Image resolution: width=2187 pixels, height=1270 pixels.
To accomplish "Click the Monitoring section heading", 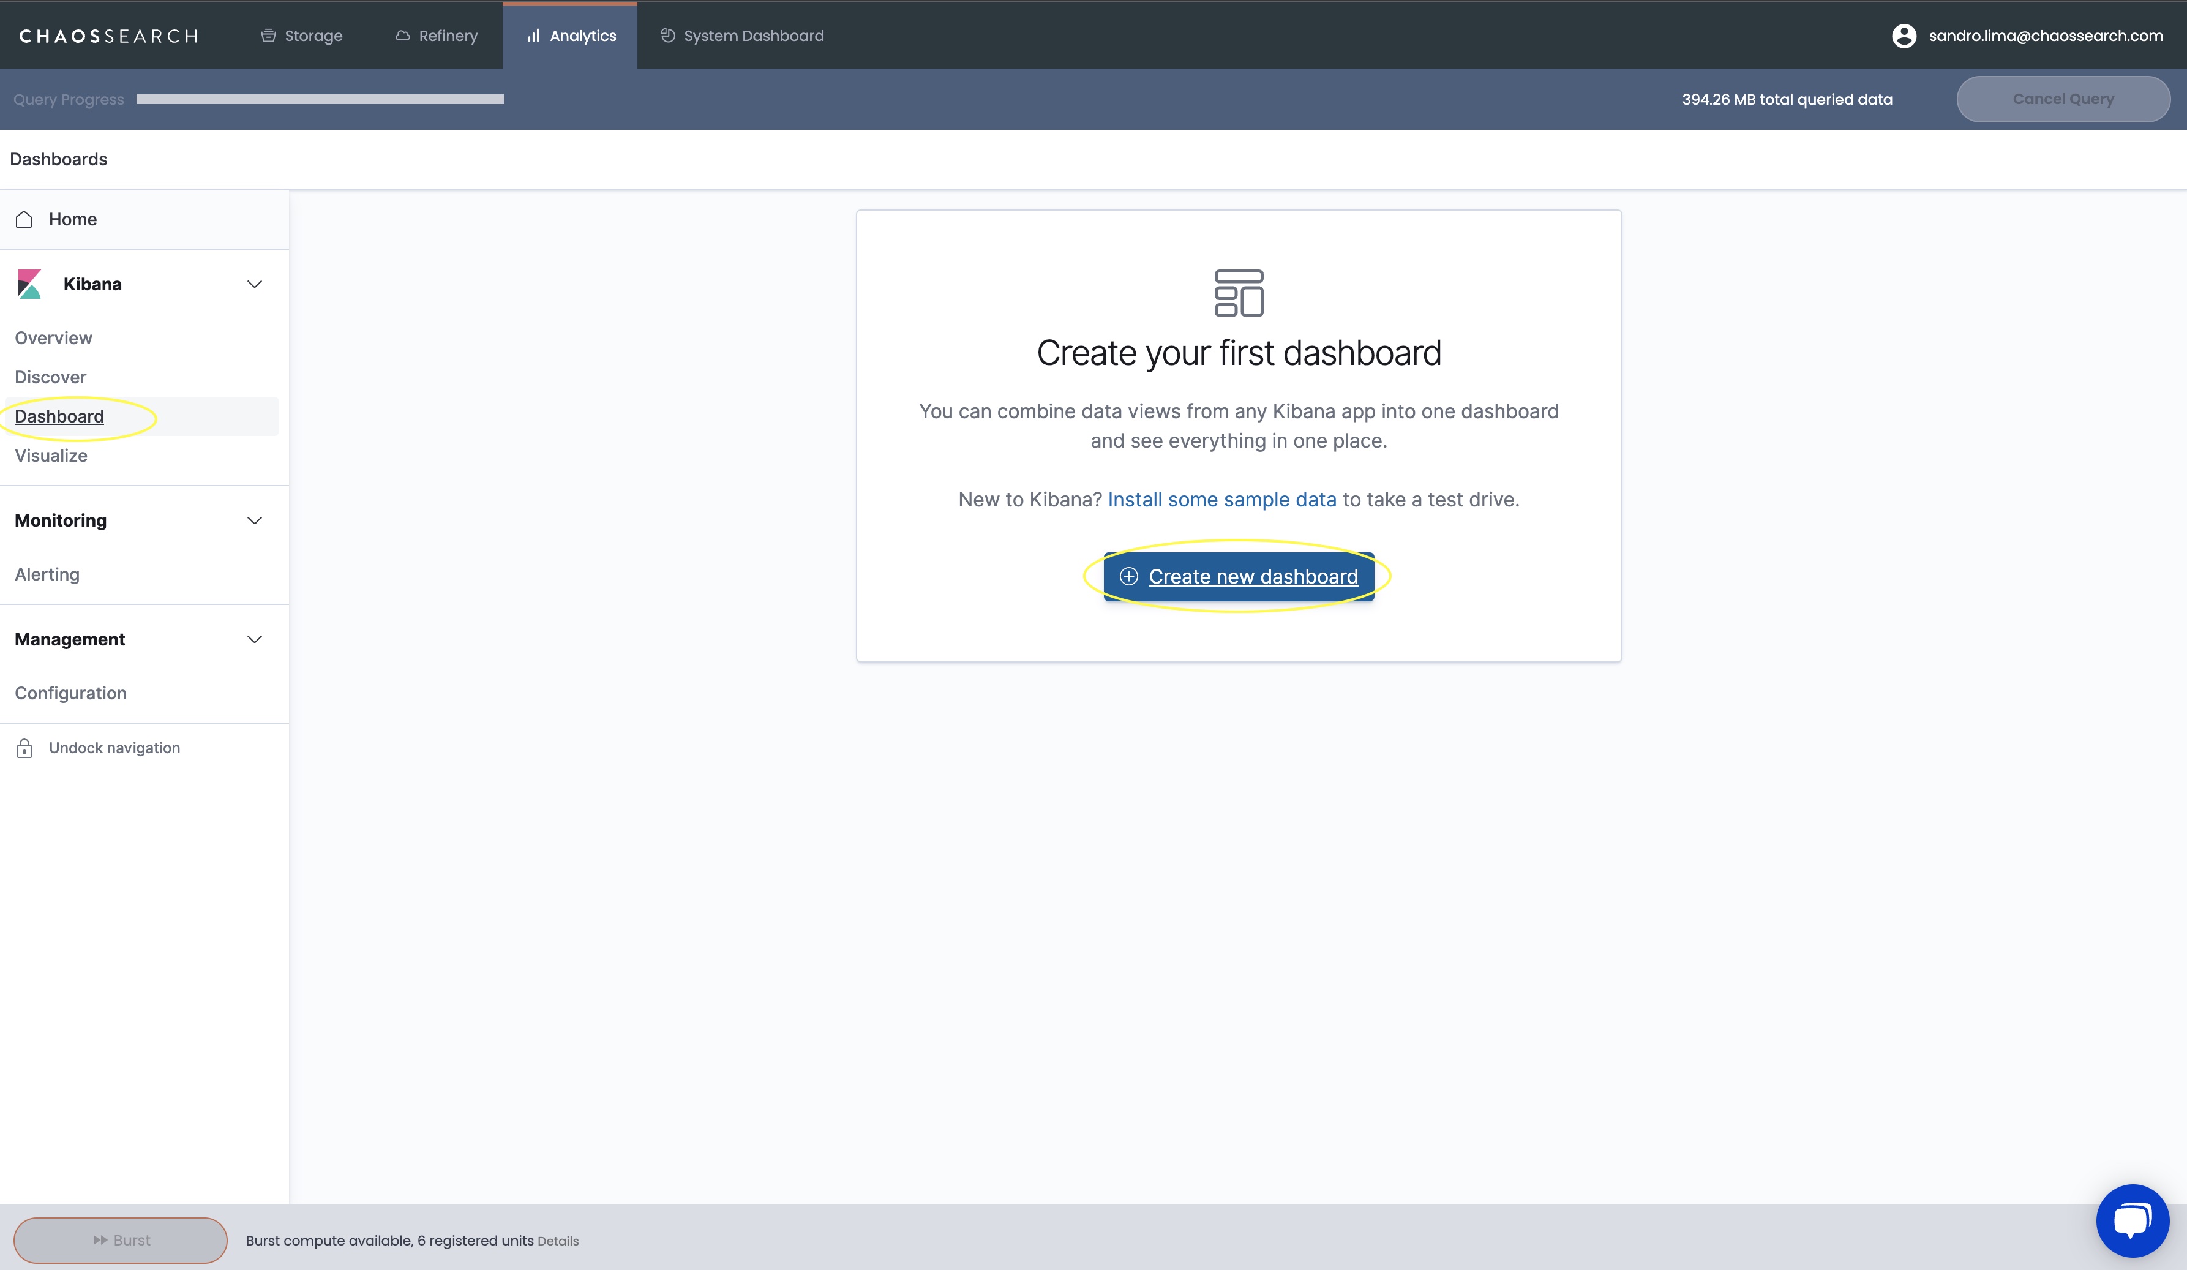I will (61, 520).
